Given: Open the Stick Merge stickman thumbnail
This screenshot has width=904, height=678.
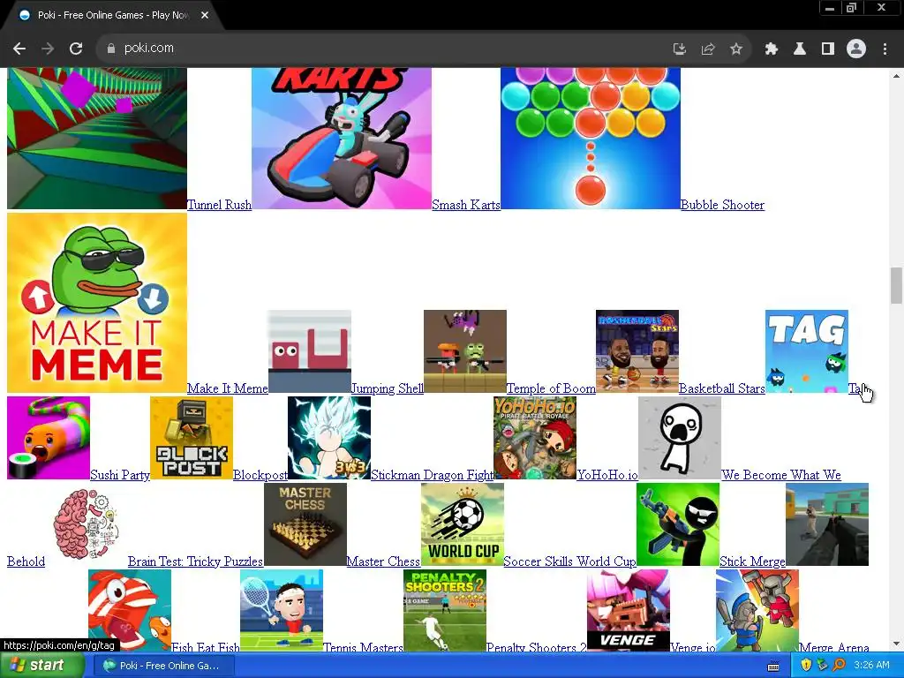Looking at the screenshot, I should pyautogui.click(x=678, y=524).
